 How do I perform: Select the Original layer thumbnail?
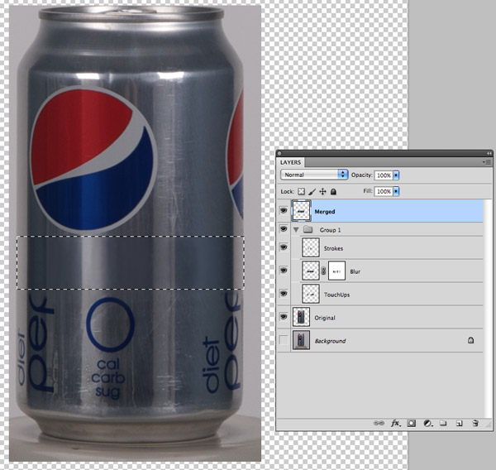click(x=301, y=317)
